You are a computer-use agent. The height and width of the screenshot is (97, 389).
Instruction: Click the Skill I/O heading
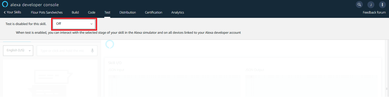tap(115, 63)
